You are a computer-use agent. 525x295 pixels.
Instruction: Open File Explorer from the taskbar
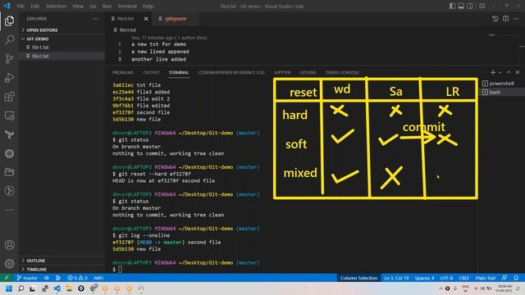click(69, 288)
